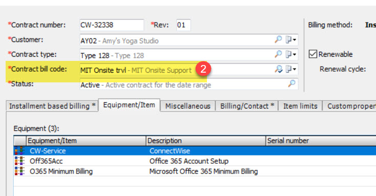Toggle the Renewable checkbox
This screenshot has width=376, height=196.
pyautogui.click(x=312, y=54)
